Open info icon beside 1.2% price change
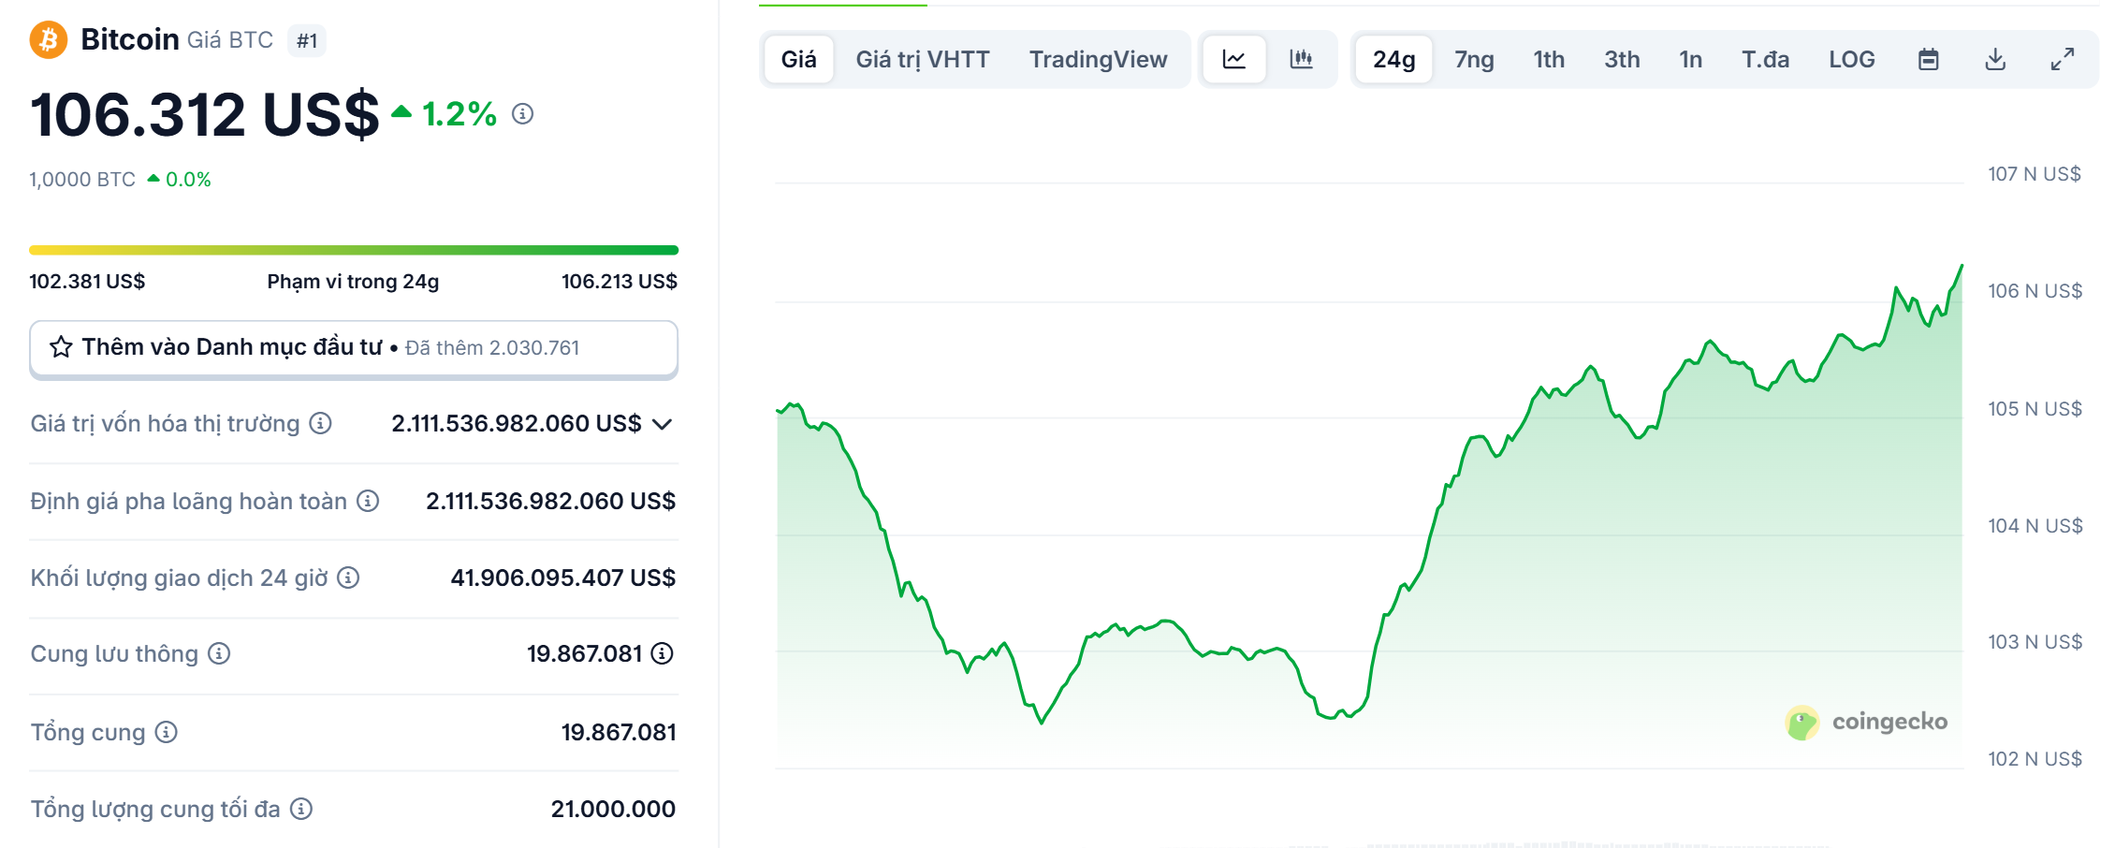Image resolution: width=2115 pixels, height=848 pixels. pyautogui.click(x=523, y=114)
